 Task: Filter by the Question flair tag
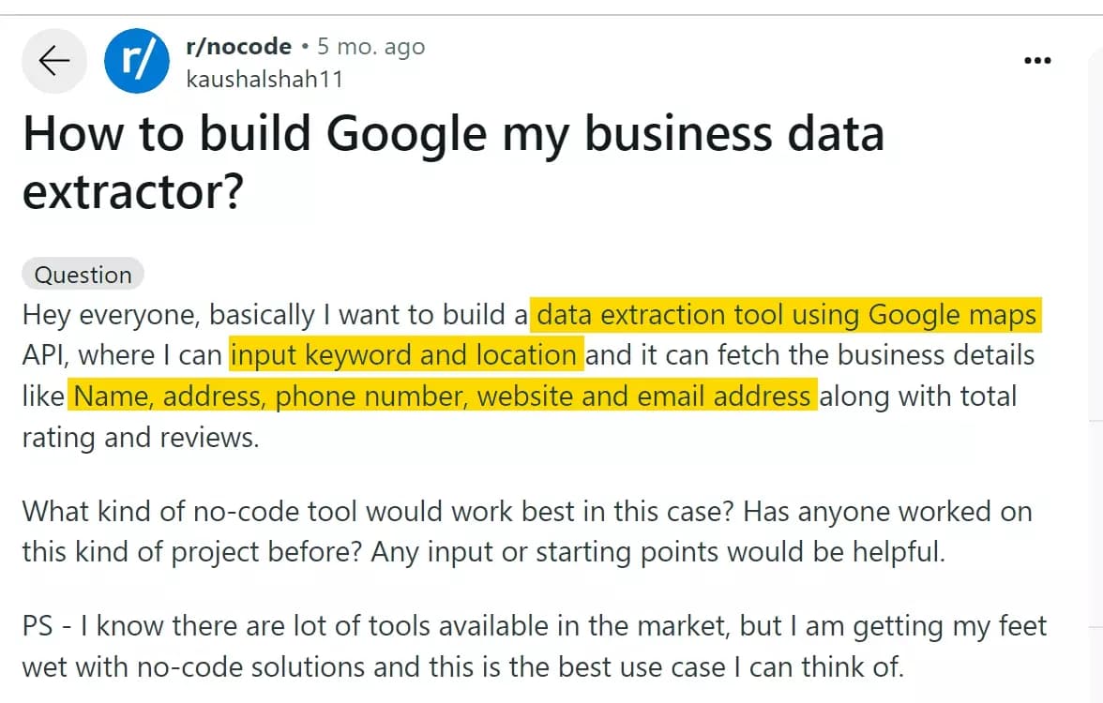tap(83, 274)
